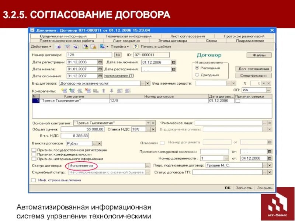295x221 pixels.
Task: Click the напоминания (1) link
Action: (x=119, y=76)
